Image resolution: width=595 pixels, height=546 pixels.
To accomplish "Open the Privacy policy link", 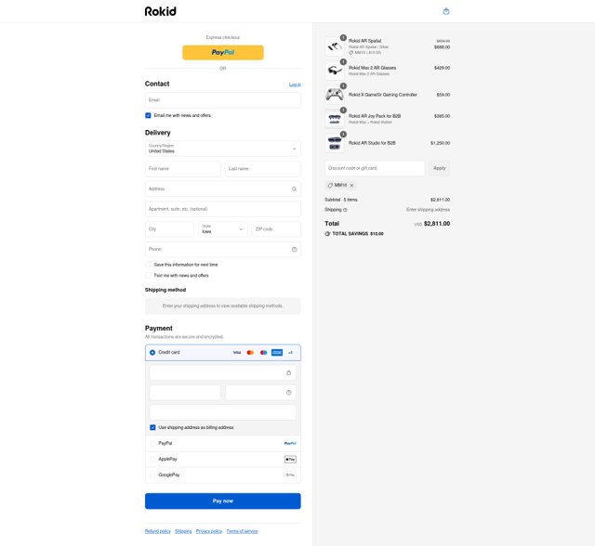I will coord(209,531).
